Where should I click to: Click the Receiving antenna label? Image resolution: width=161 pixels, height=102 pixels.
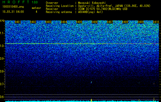(59, 12)
